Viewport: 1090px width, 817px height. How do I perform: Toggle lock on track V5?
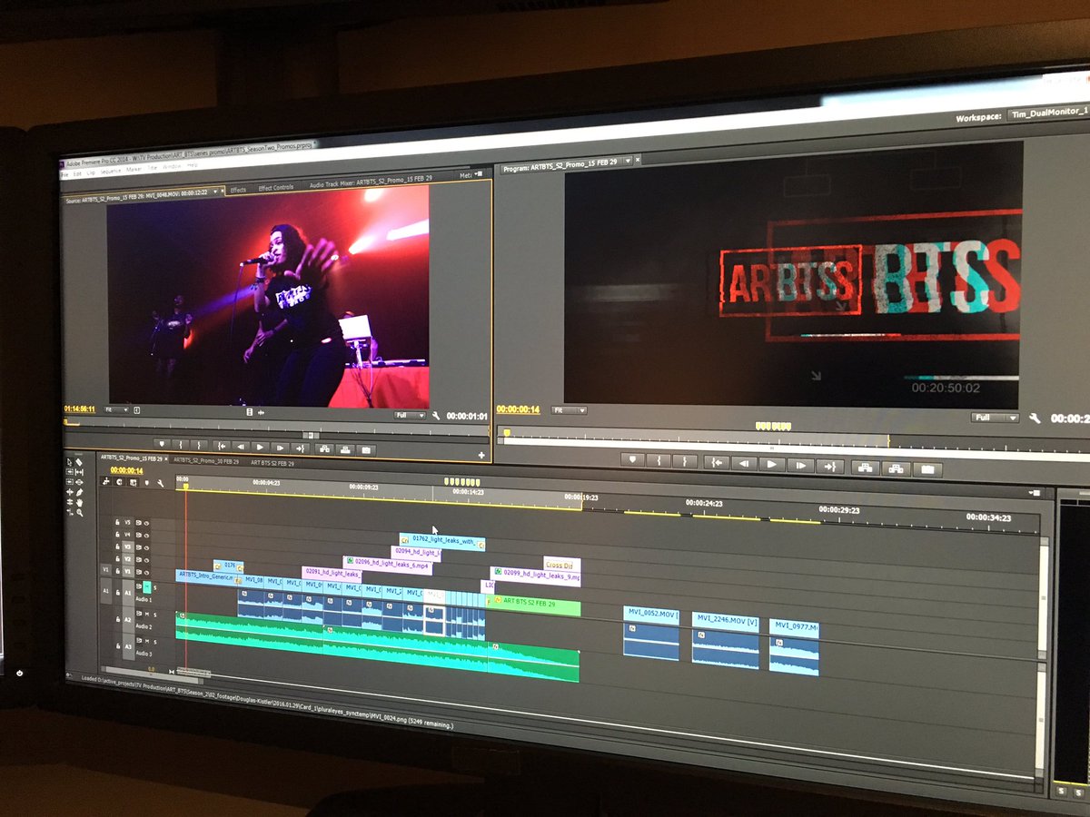coord(118,522)
